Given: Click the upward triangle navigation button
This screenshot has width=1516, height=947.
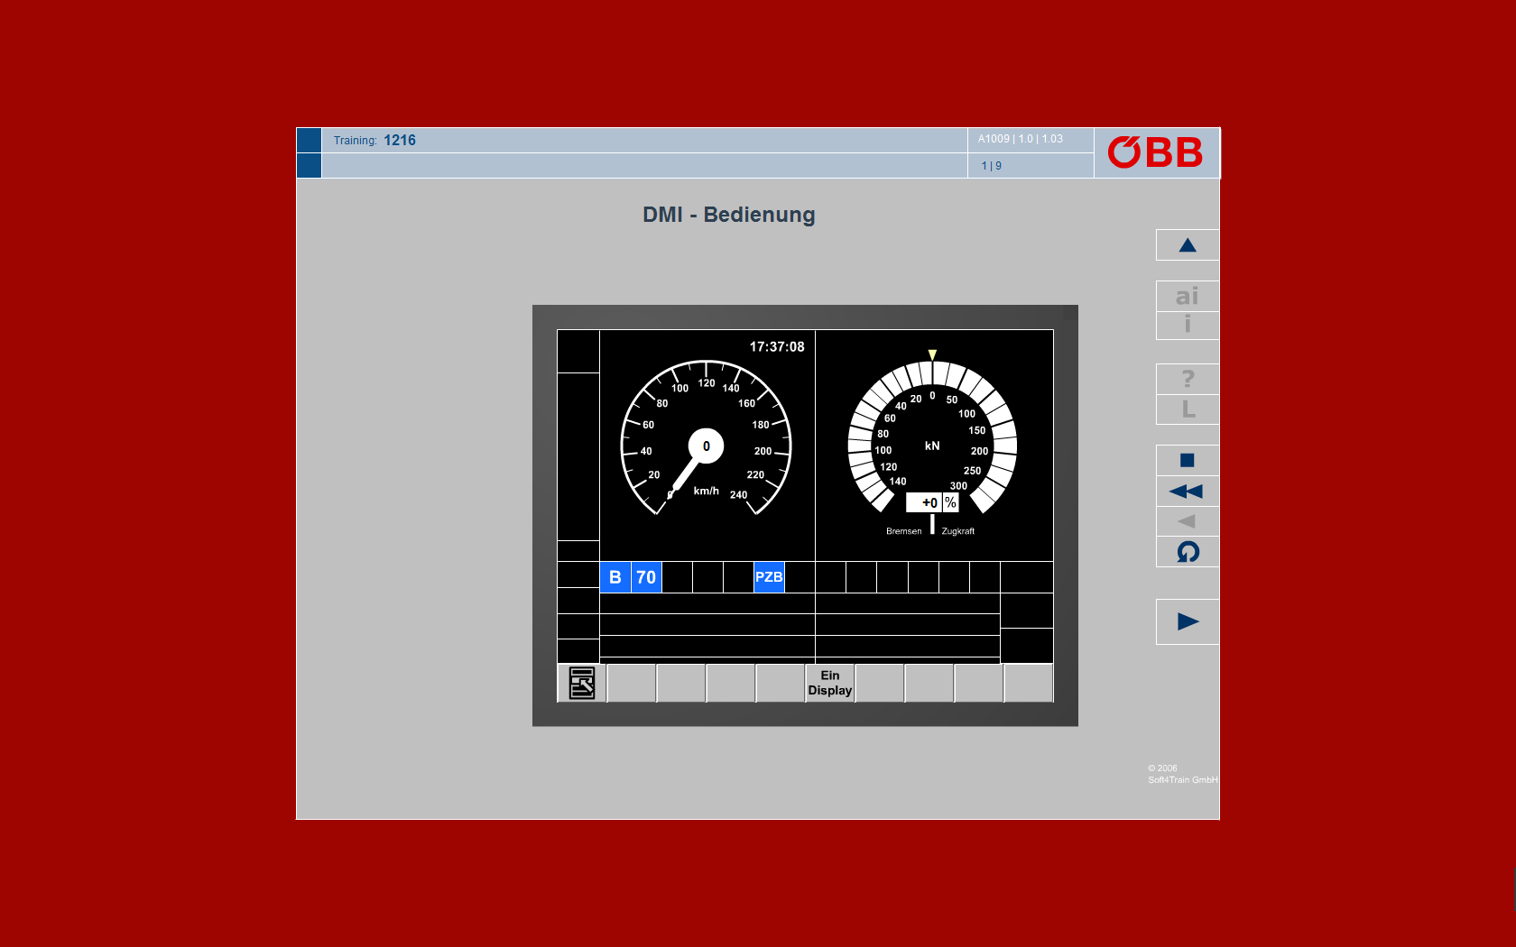Looking at the screenshot, I should pyautogui.click(x=1188, y=245).
